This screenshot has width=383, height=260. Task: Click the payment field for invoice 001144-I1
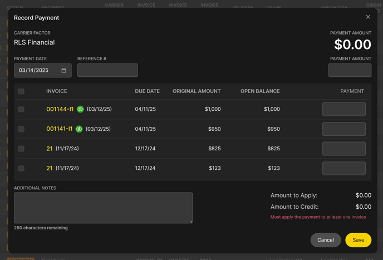[343, 109]
